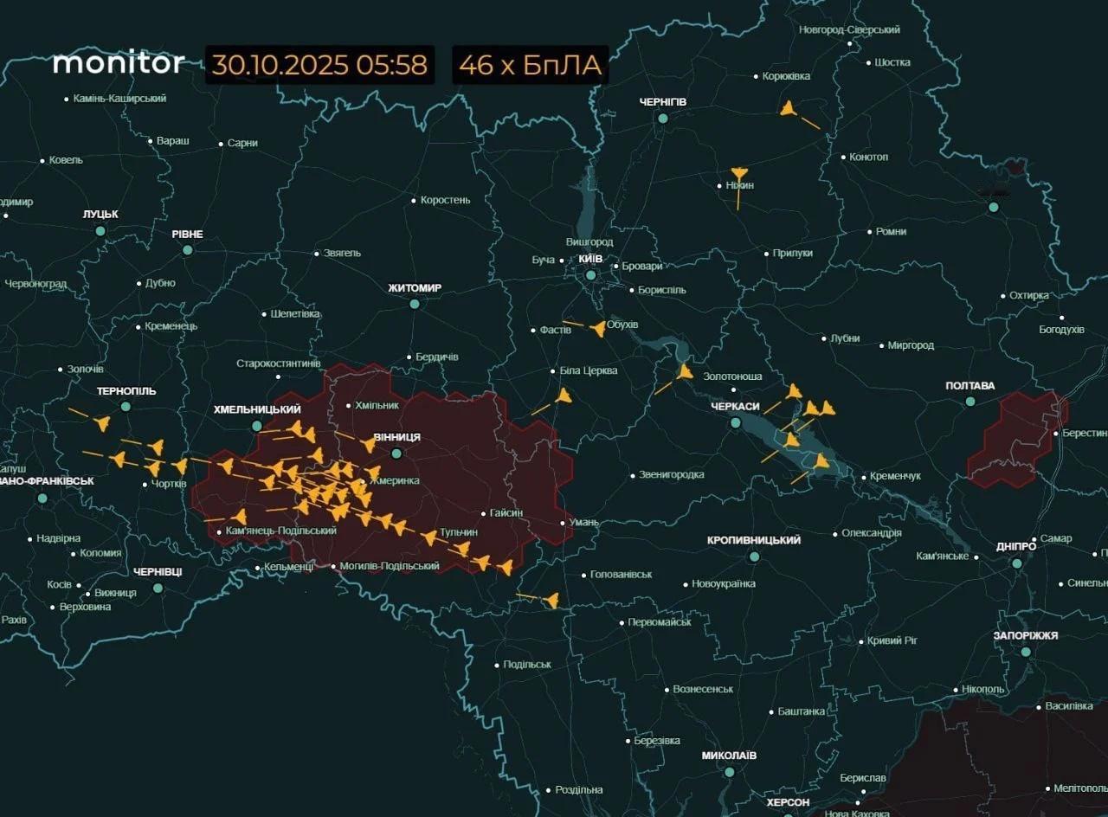
Task: Click the Олександрія town label
Action: click(x=872, y=533)
